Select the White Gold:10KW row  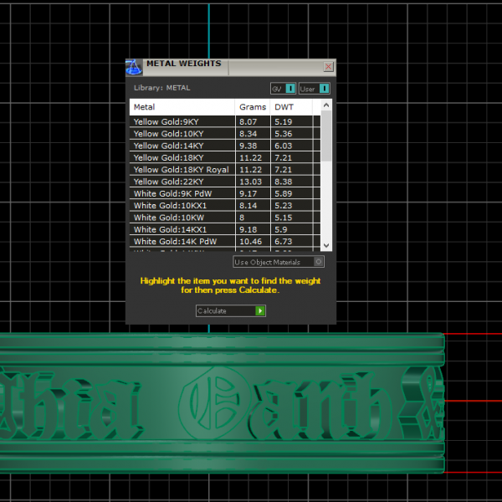[182, 218]
